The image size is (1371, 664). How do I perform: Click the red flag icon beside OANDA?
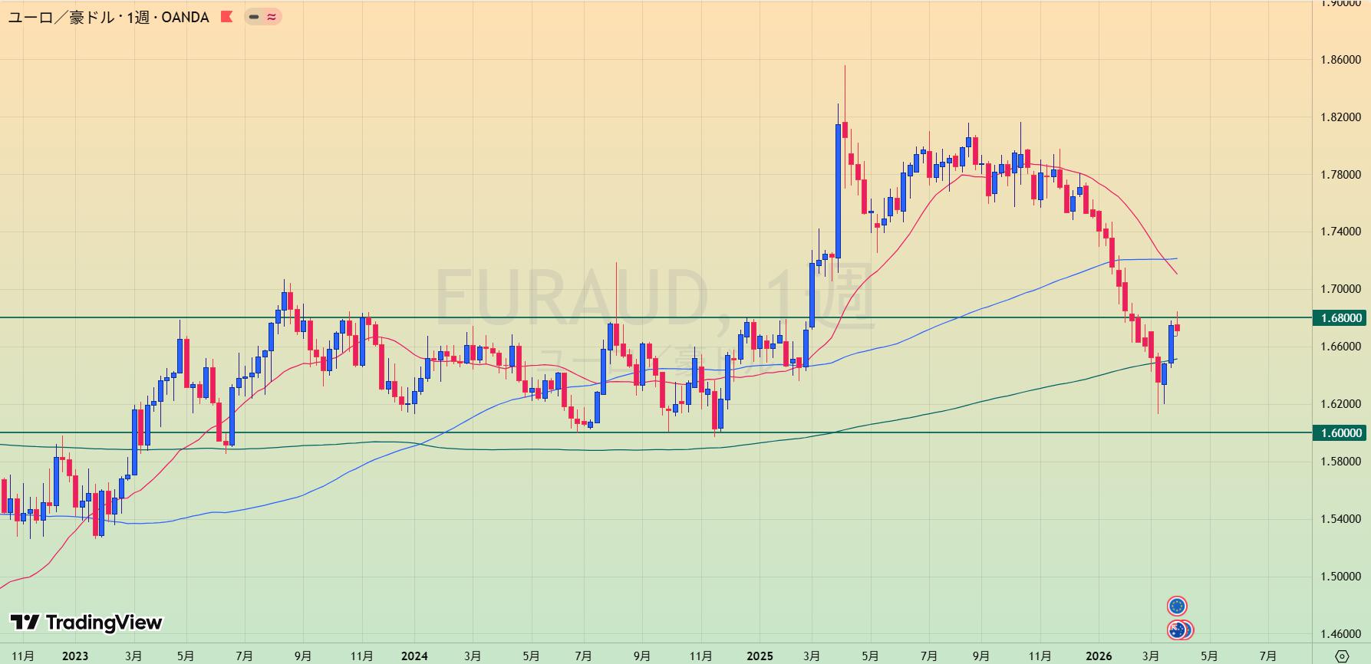click(226, 16)
